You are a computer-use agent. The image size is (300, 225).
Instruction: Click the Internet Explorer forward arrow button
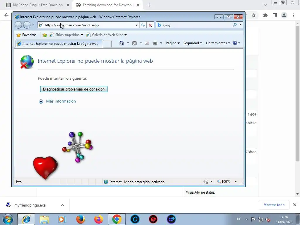click(x=27, y=25)
